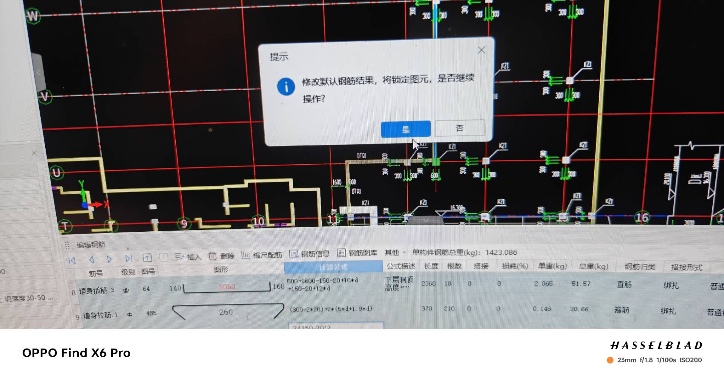Image resolution: width=724 pixels, height=376 pixels.
Task: Close the 提示 dialog with X
Action: (481, 50)
